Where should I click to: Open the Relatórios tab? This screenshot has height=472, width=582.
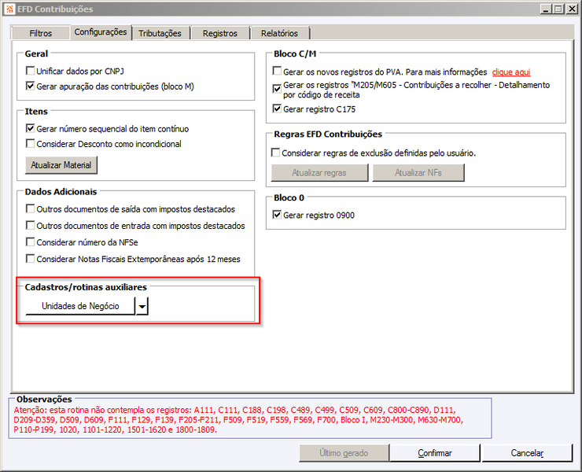coord(279,33)
